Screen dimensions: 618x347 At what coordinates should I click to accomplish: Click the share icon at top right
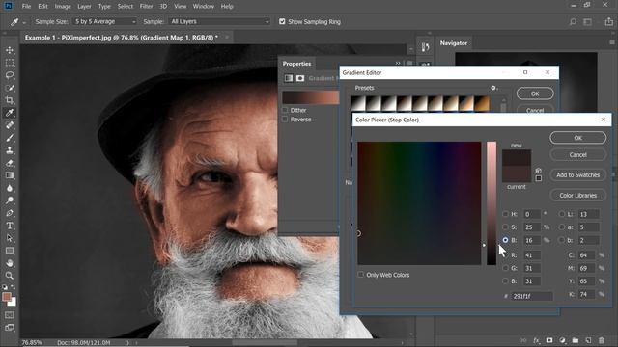tap(608, 22)
